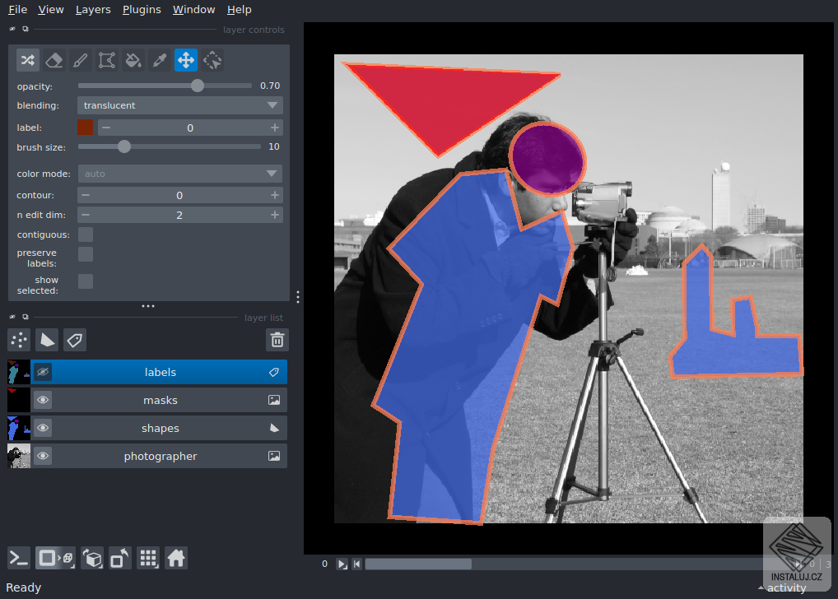Pick the color picker eyedropper tool
Screen dimensions: 838x599
159,60
